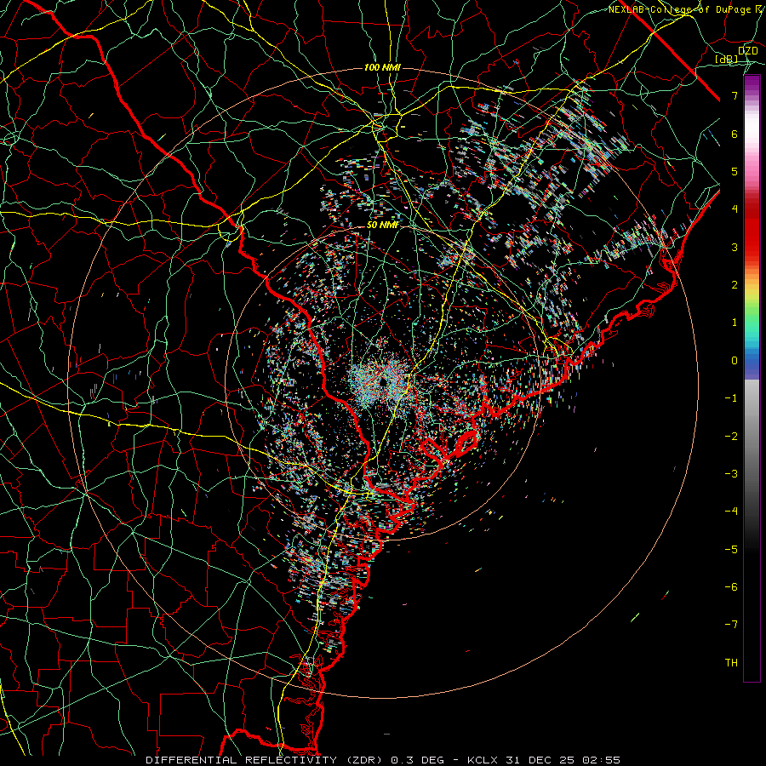Click the -7 dB value on color scale
The width and height of the screenshot is (766, 766).
731,625
